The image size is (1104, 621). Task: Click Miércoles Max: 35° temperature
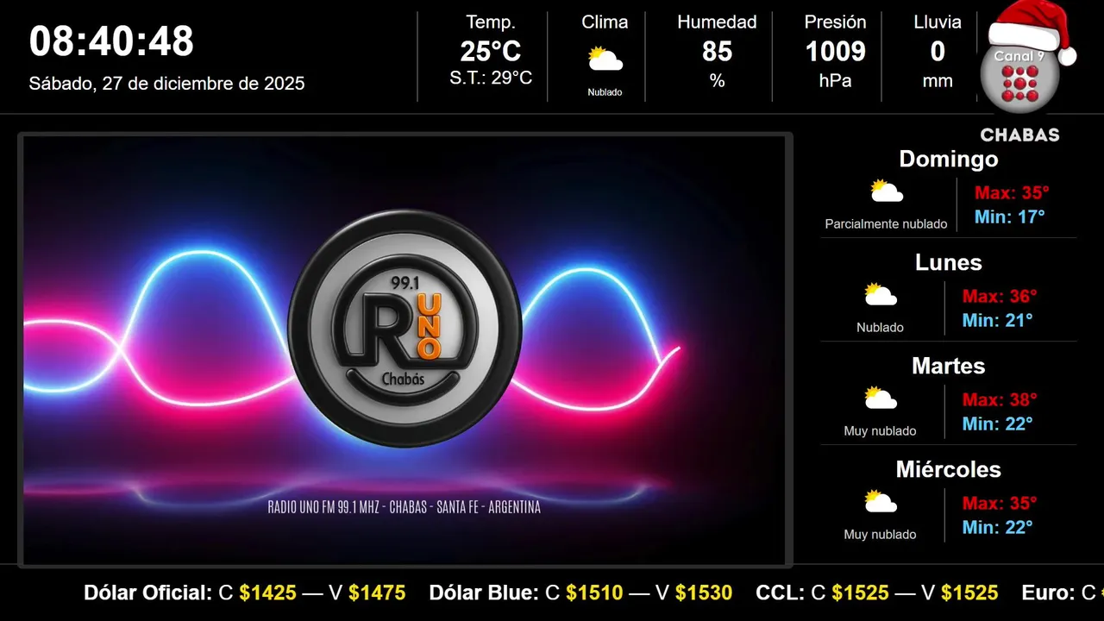click(x=1000, y=504)
